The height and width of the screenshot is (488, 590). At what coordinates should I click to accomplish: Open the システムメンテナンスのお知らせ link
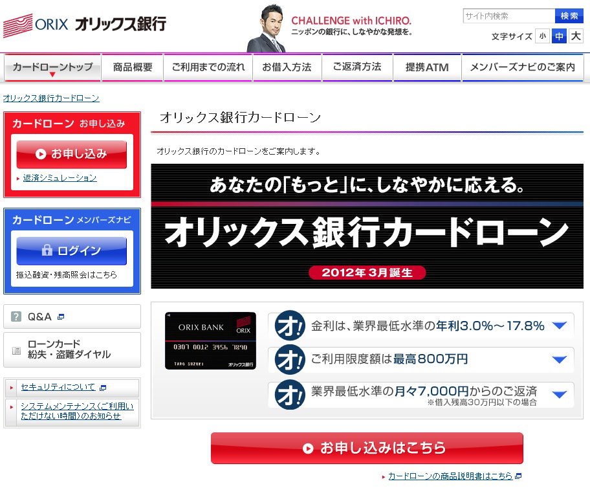tap(77, 411)
